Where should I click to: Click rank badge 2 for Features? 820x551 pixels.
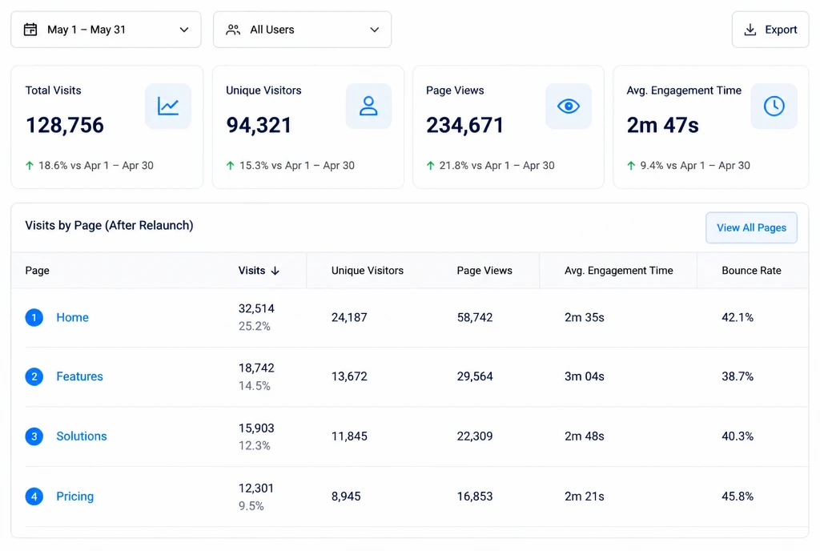point(34,376)
